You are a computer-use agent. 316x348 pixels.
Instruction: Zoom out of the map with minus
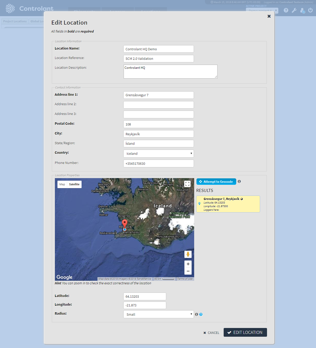(188, 271)
